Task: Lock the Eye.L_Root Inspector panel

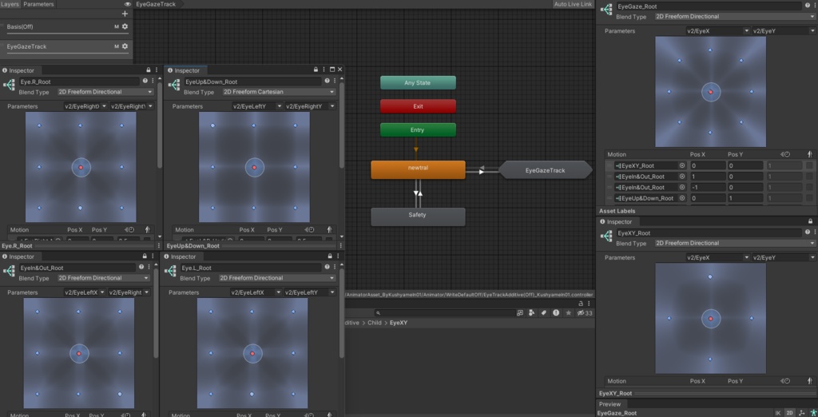Action: coord(330,256)
